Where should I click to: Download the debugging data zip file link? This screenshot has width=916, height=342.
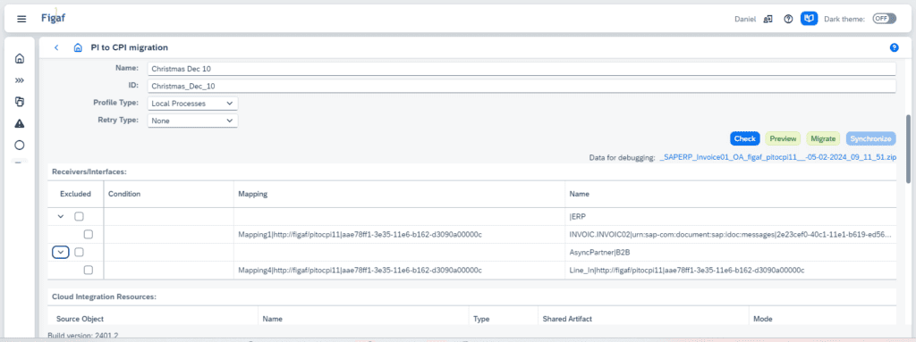(777, 157)
